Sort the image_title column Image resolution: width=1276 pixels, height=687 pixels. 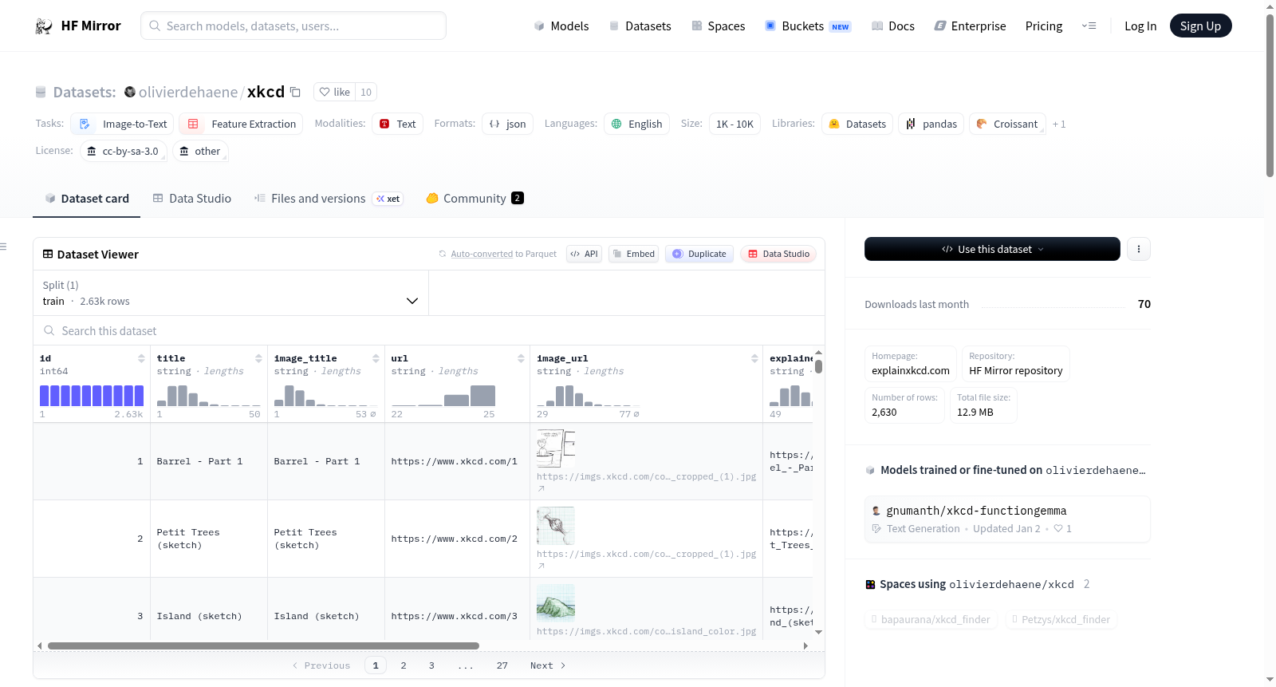[376, 358]
